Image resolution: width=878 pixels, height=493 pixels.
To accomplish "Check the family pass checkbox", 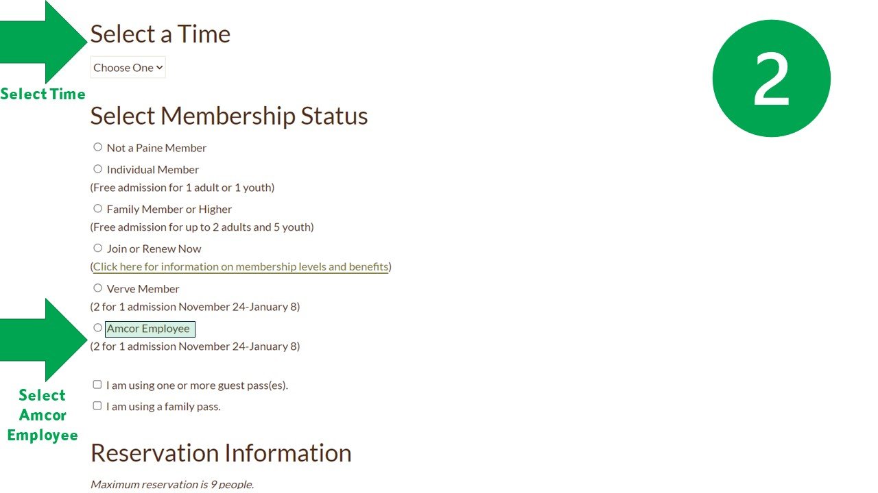I will pos(97,406).
